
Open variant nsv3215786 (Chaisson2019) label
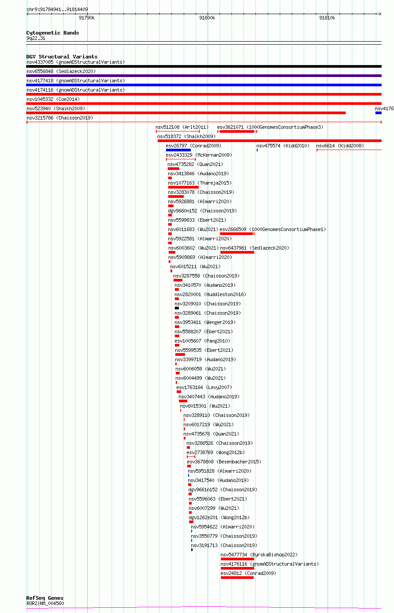60,118
